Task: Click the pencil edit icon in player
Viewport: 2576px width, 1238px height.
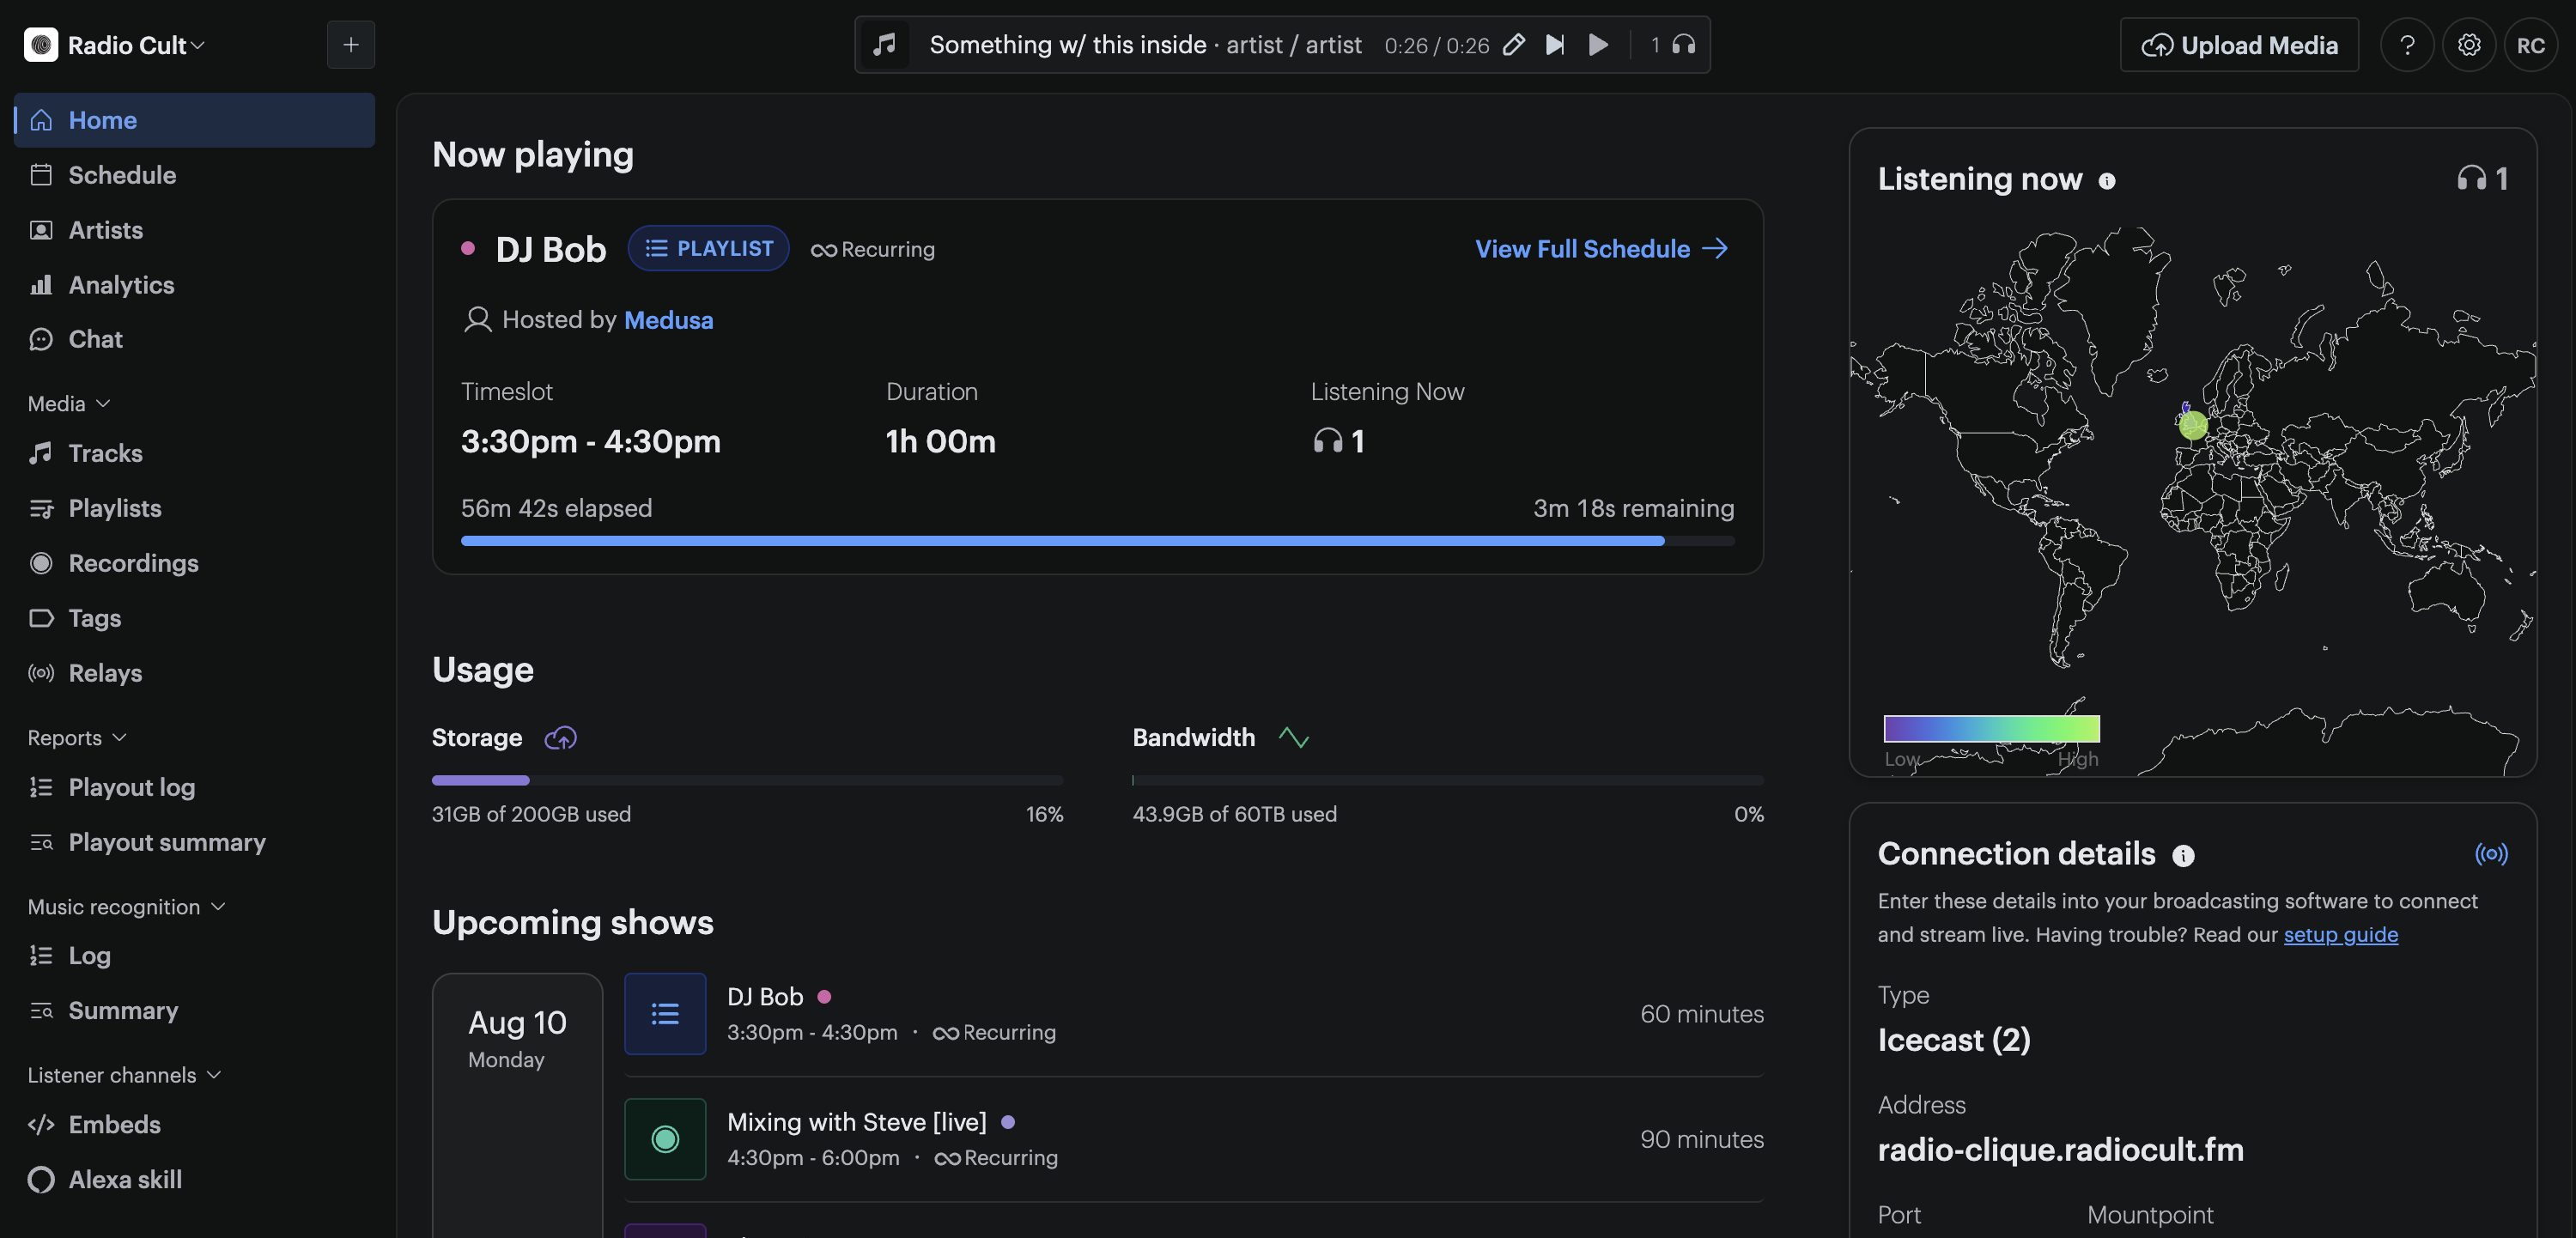Action: 1514,45
